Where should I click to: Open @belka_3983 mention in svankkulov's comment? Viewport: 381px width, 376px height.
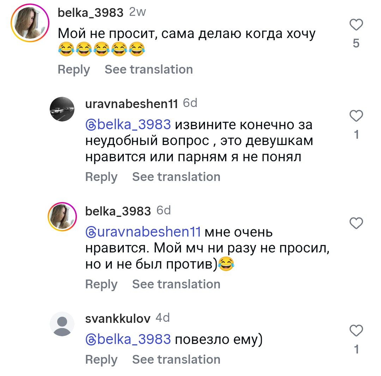pyautogui.click(x=128, y=339)
